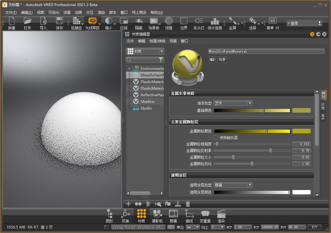This screenshot has width=331, height=233.
Task: Enable the 使用触发器 checkbox
Action: click(x=216, y=138)
